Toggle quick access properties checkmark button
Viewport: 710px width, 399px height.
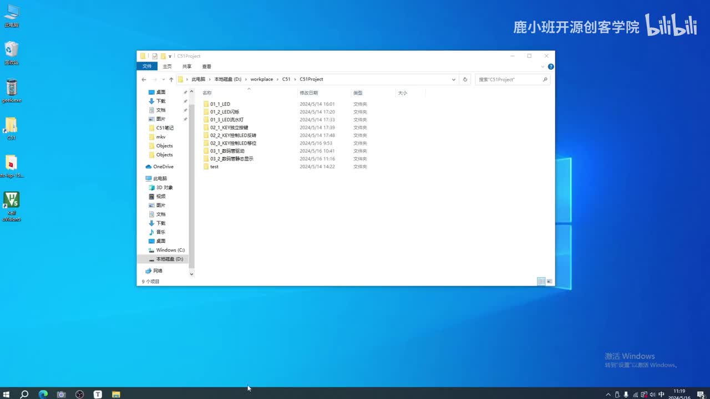pos(155,56)
